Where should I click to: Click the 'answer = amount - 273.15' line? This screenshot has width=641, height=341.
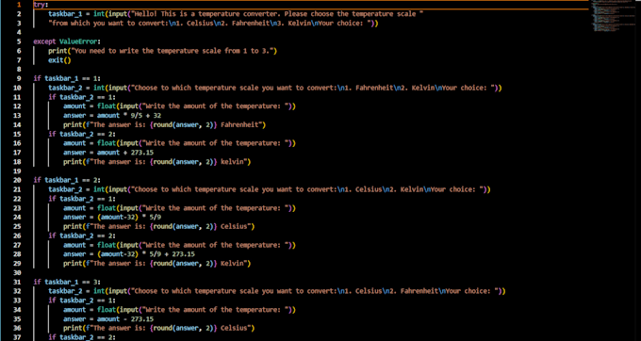pyautogui.click(x=108, y=319)
